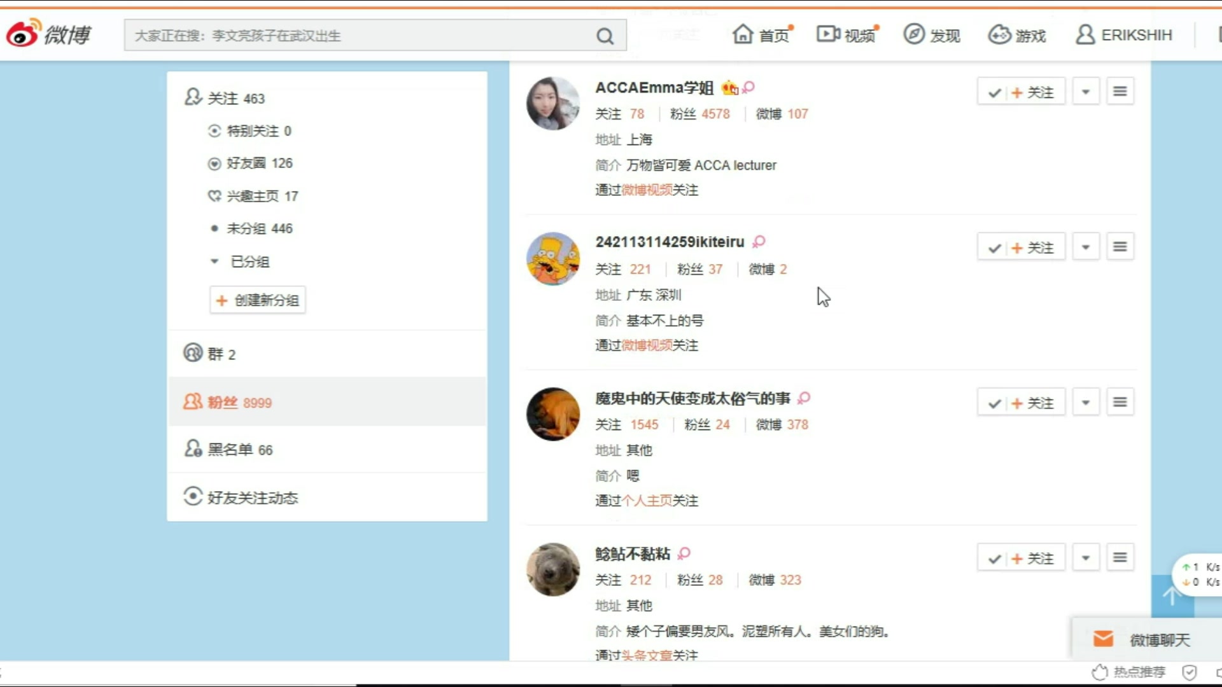1222x687 pixels.
Task: Toggle selection checkmark for 鲶鲇不黏粘
Action: (994, 557)
